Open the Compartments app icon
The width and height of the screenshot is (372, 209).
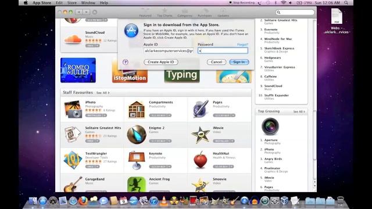[137, 109]
